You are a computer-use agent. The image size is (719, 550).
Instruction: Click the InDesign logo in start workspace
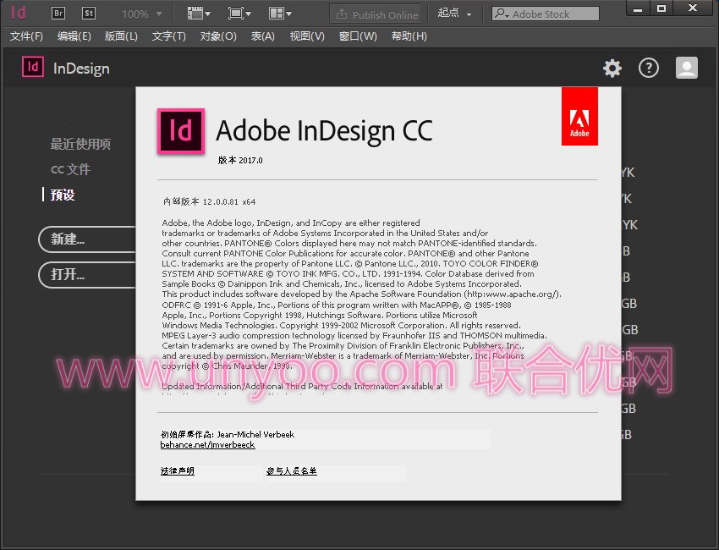(x=33, y=67)
